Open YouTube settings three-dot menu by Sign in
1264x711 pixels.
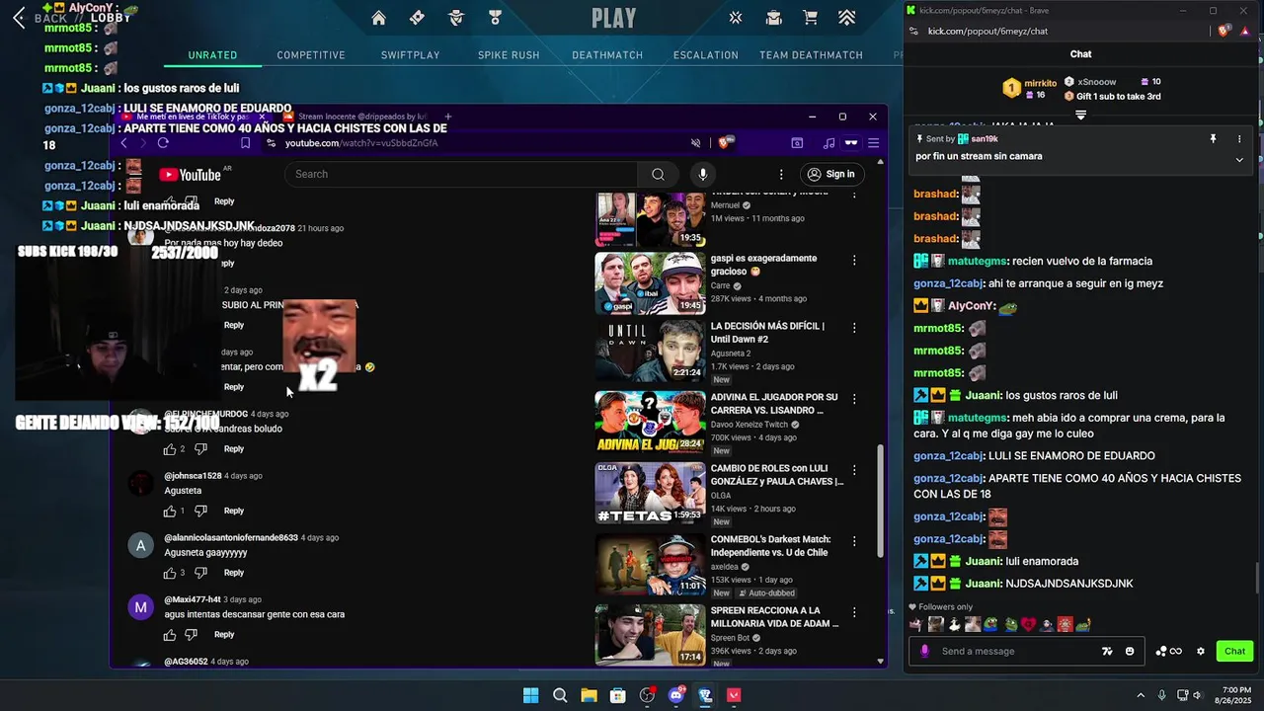pyautogui.click(x=779, y=174)
